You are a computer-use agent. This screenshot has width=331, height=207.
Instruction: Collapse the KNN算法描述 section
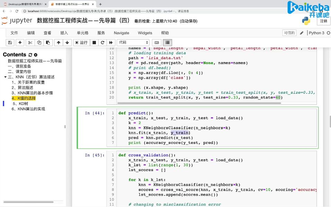5,76
